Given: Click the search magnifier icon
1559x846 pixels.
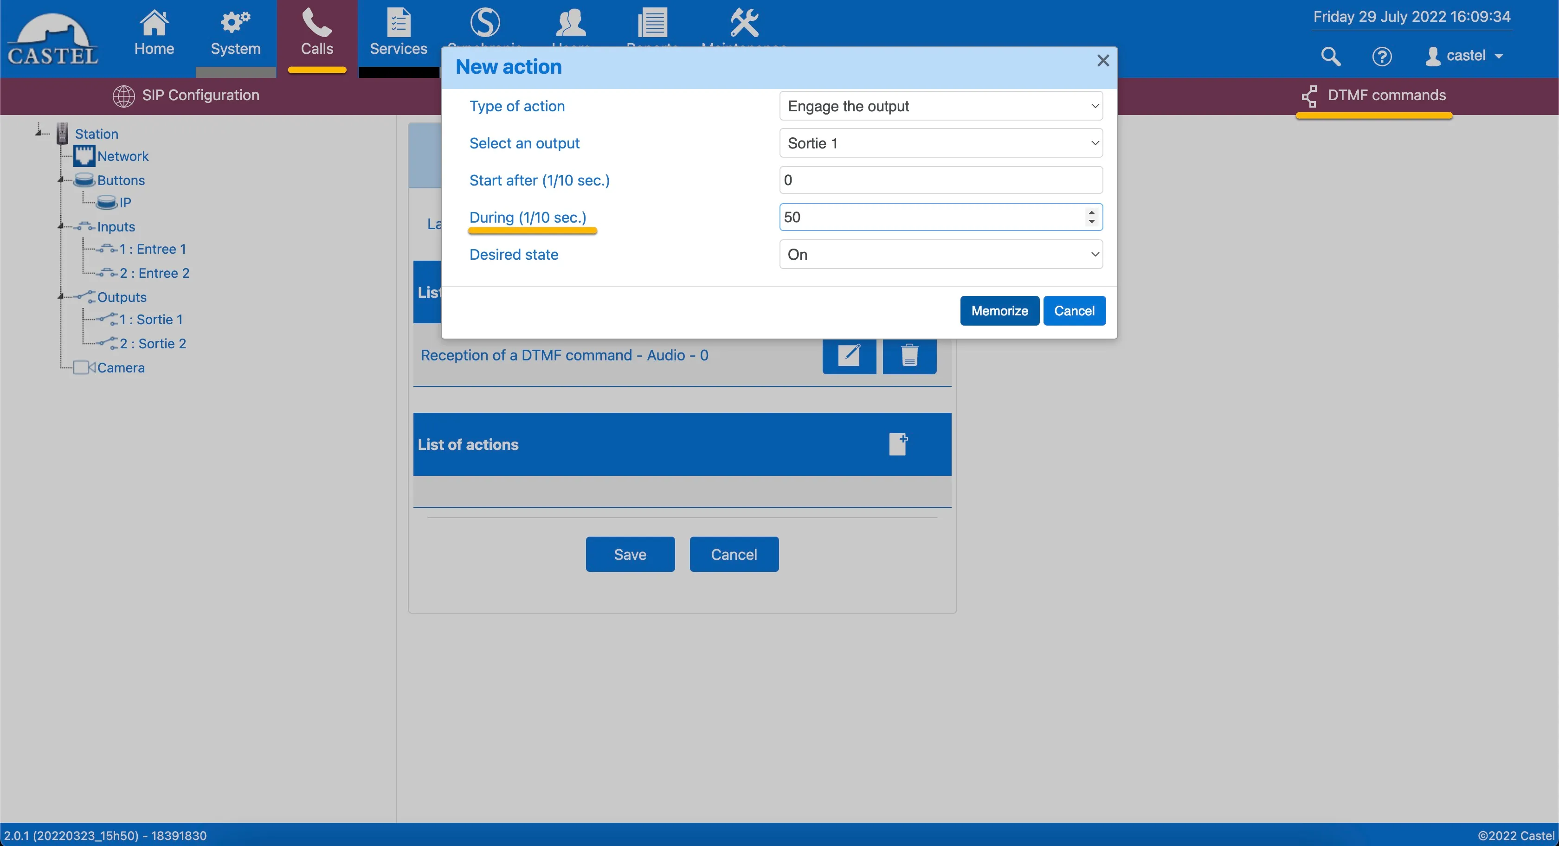Looking at the screenshot, I should point(1330,56).
